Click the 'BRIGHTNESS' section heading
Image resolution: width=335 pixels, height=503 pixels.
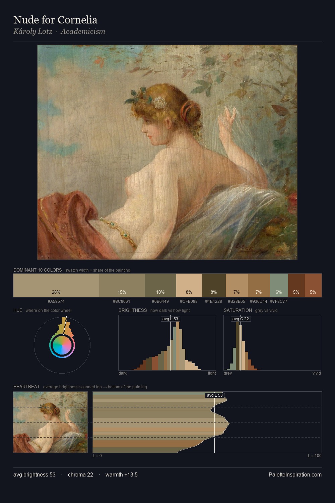point(133,310)
